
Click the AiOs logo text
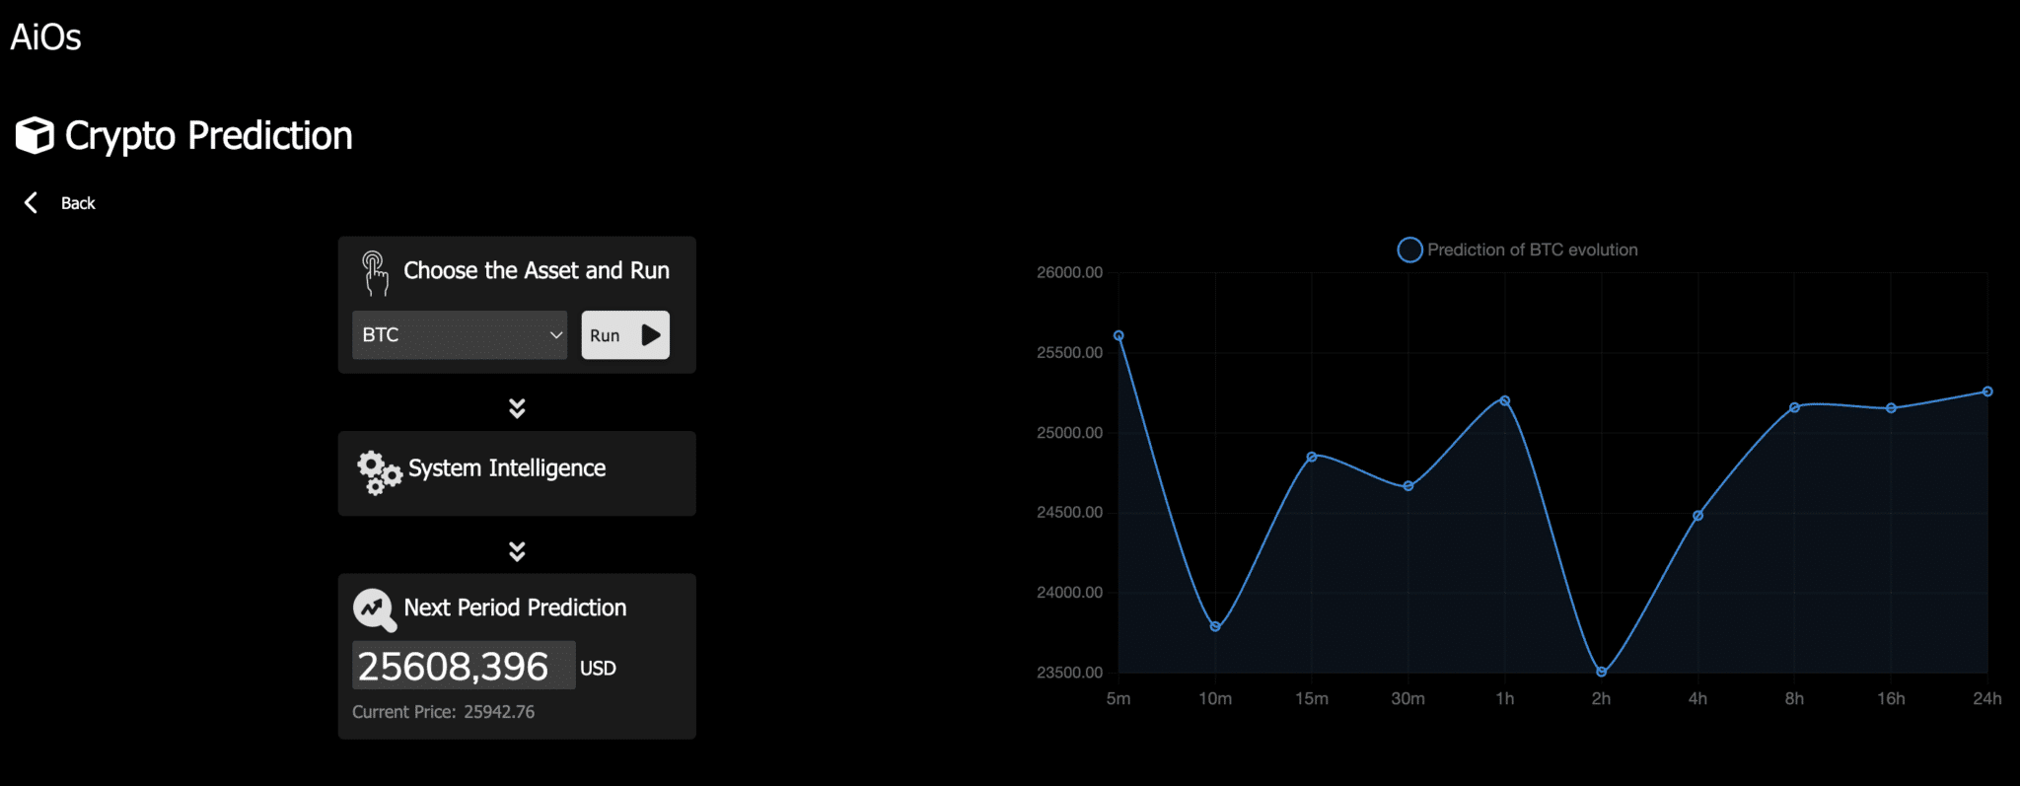45,37
